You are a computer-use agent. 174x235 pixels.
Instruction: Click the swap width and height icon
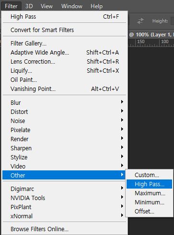140,21
